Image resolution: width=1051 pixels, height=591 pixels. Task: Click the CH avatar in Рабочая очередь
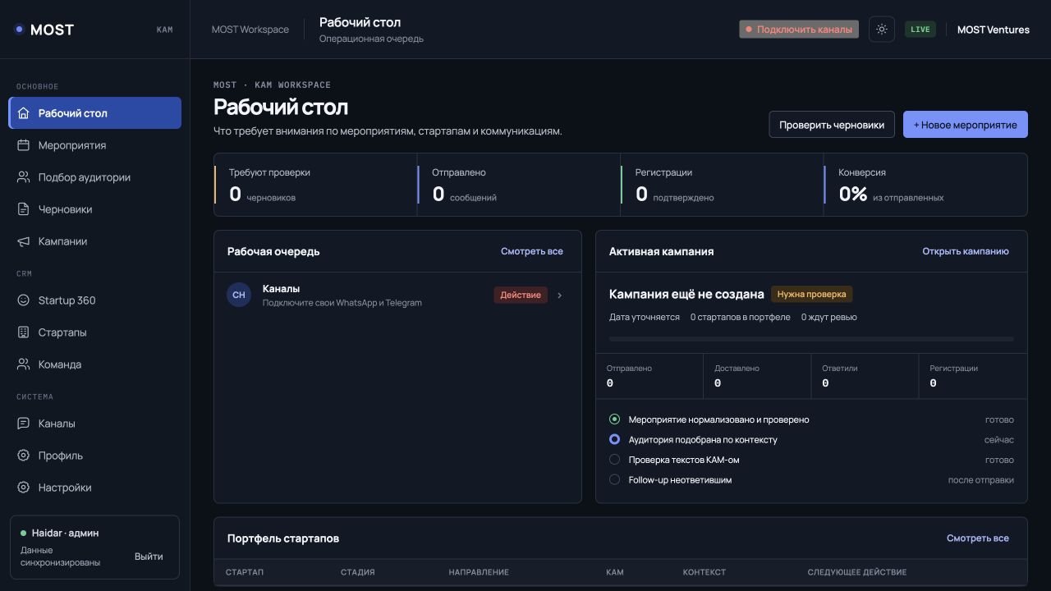click(239, 295)
